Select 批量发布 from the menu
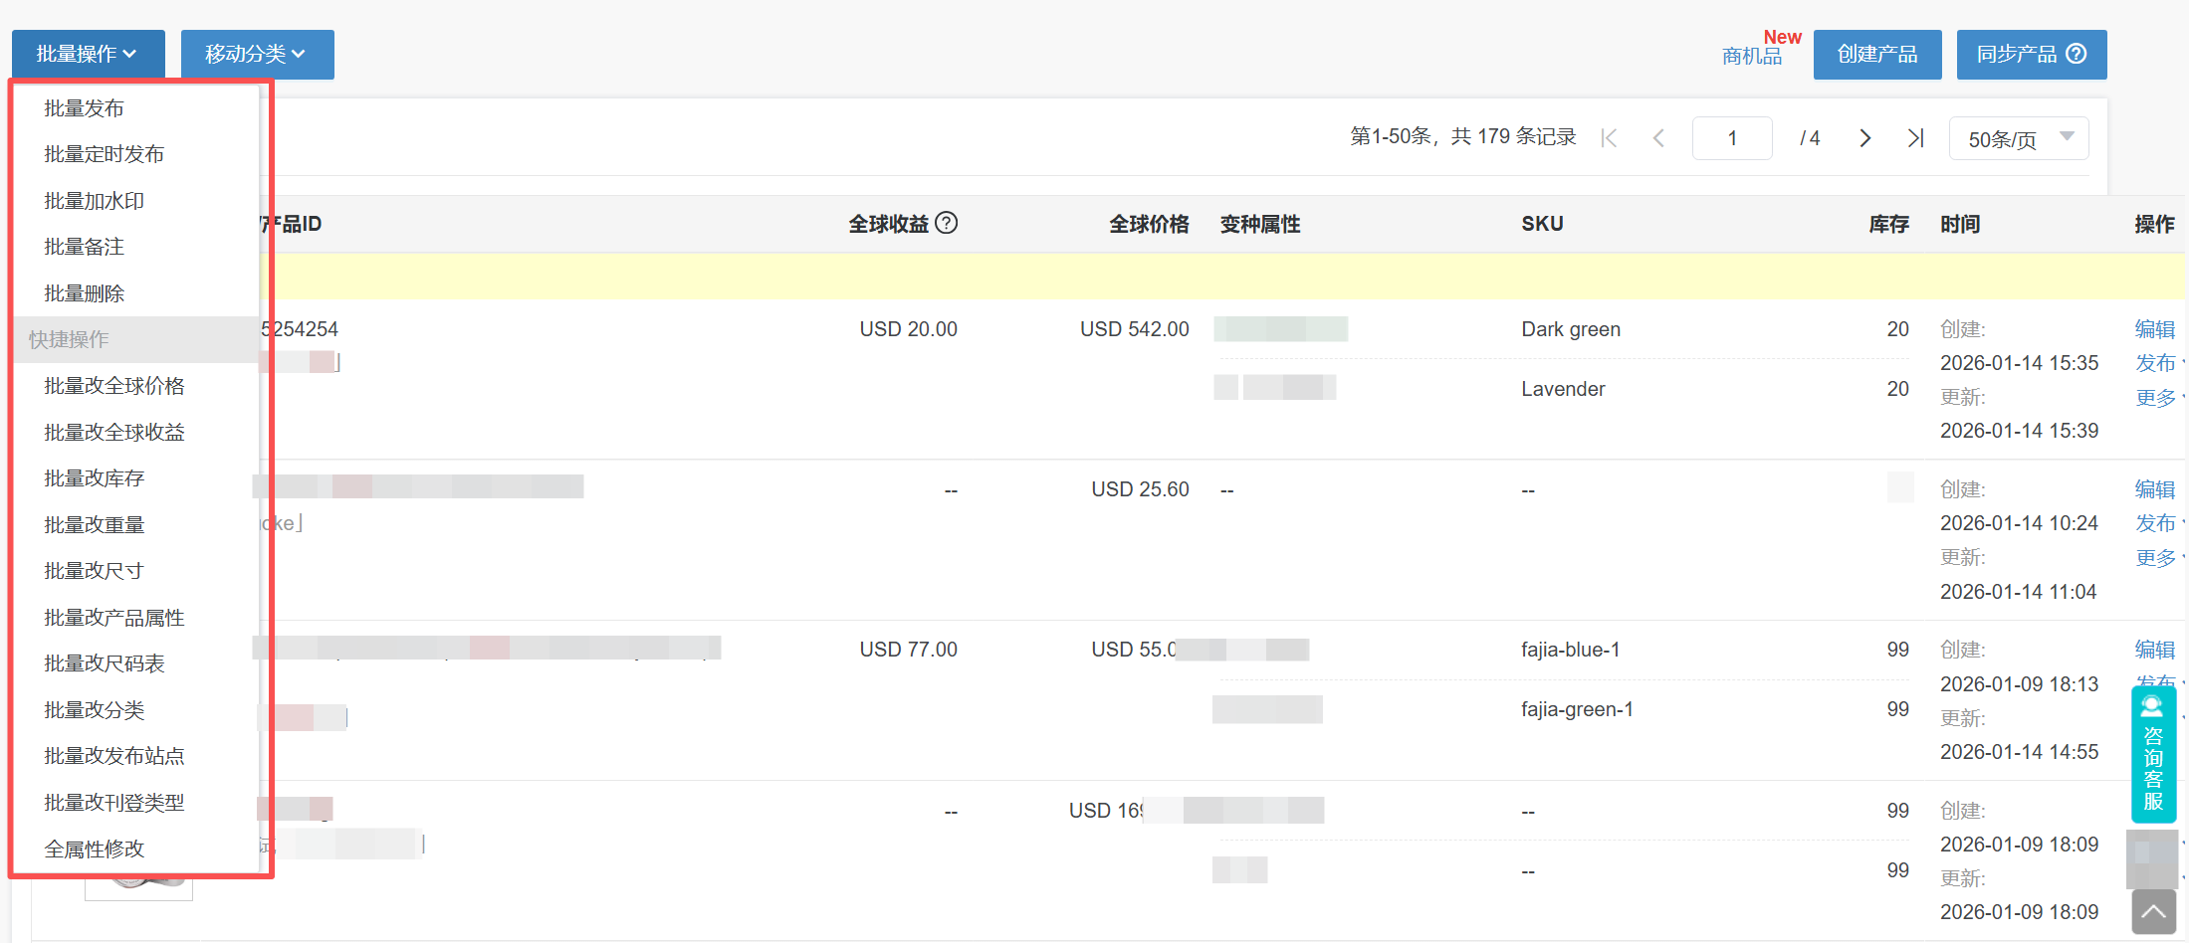The width and height of the screenshot is (2189, 943). 85,108
